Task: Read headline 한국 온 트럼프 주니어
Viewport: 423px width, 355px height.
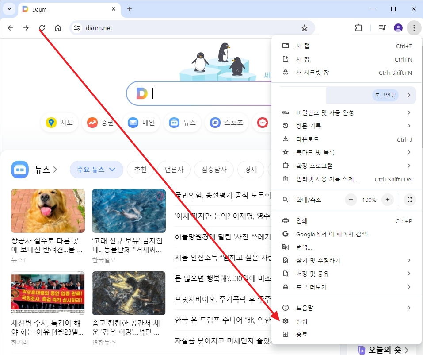Action: pos(223,320)
